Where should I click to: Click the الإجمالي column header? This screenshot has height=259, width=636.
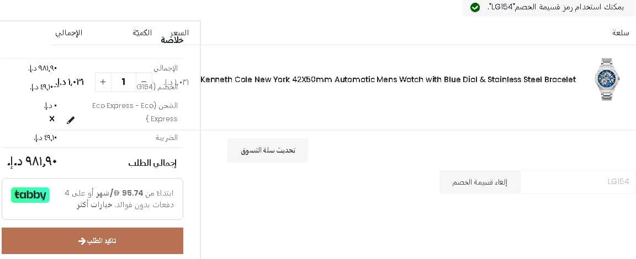(x=68, y=33)
